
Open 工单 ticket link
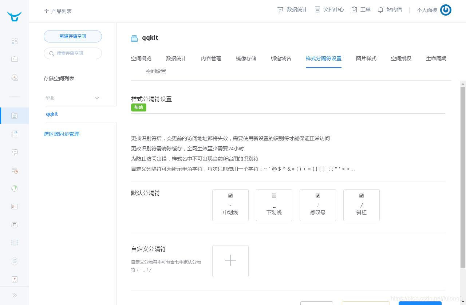pyautogui.click(x=361, y=10)
